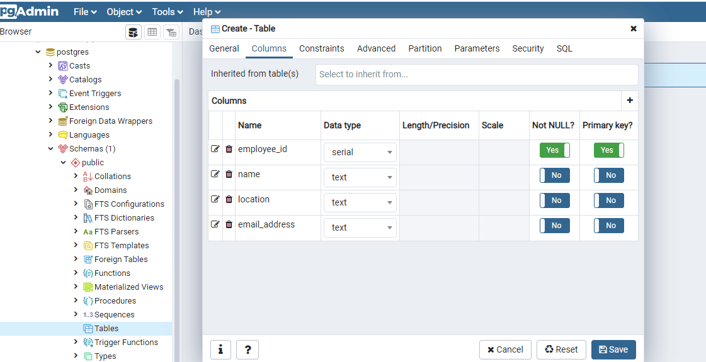Switch to the Partition tab

[424, 48]
